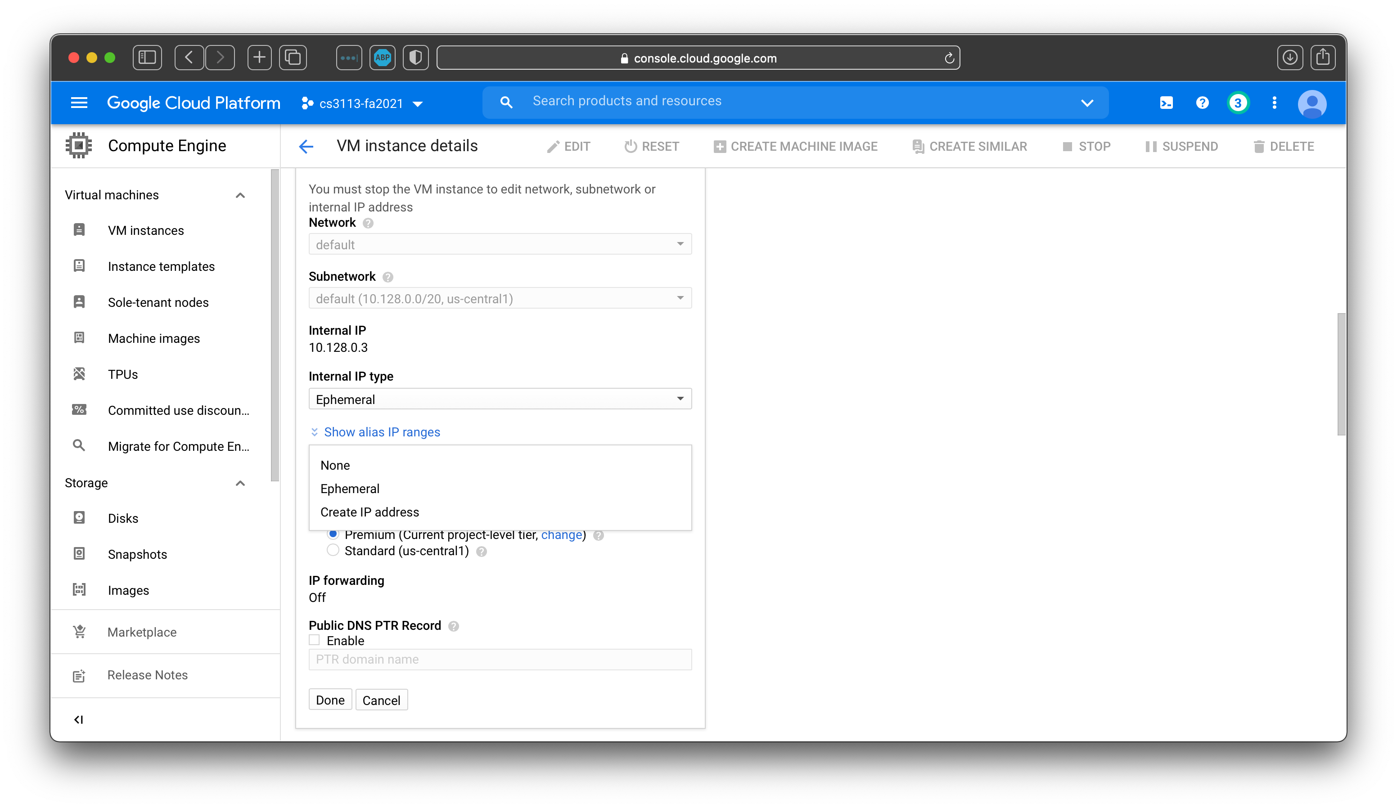The height and width of the screenshot is (808, 1397).
Task: Click the search magnifier icon
Action: 505,102
